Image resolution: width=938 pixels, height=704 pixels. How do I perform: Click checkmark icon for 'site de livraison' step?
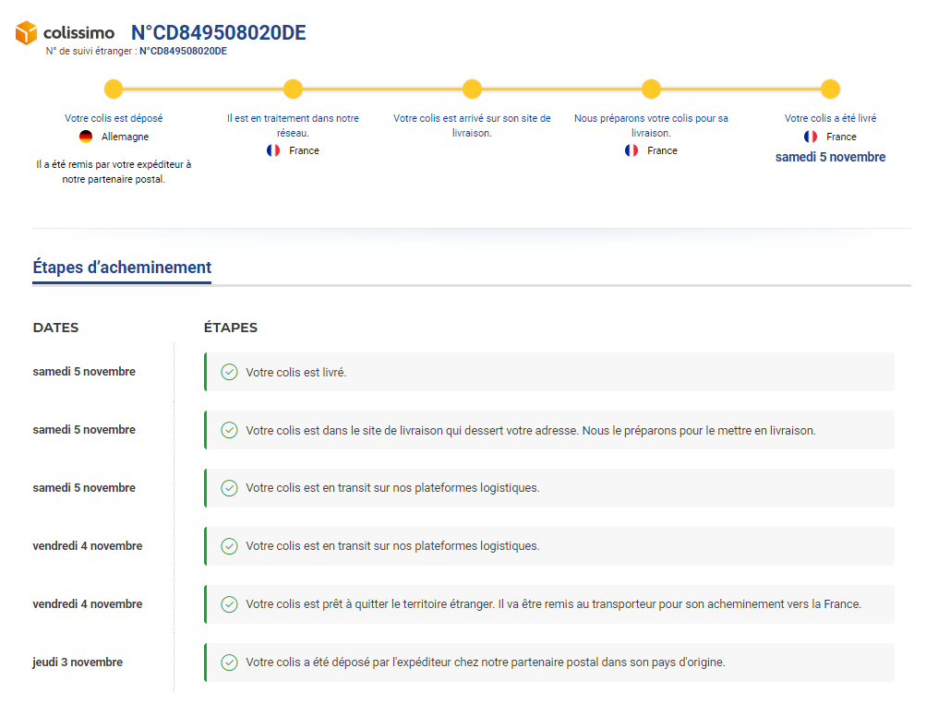(229, 430)
